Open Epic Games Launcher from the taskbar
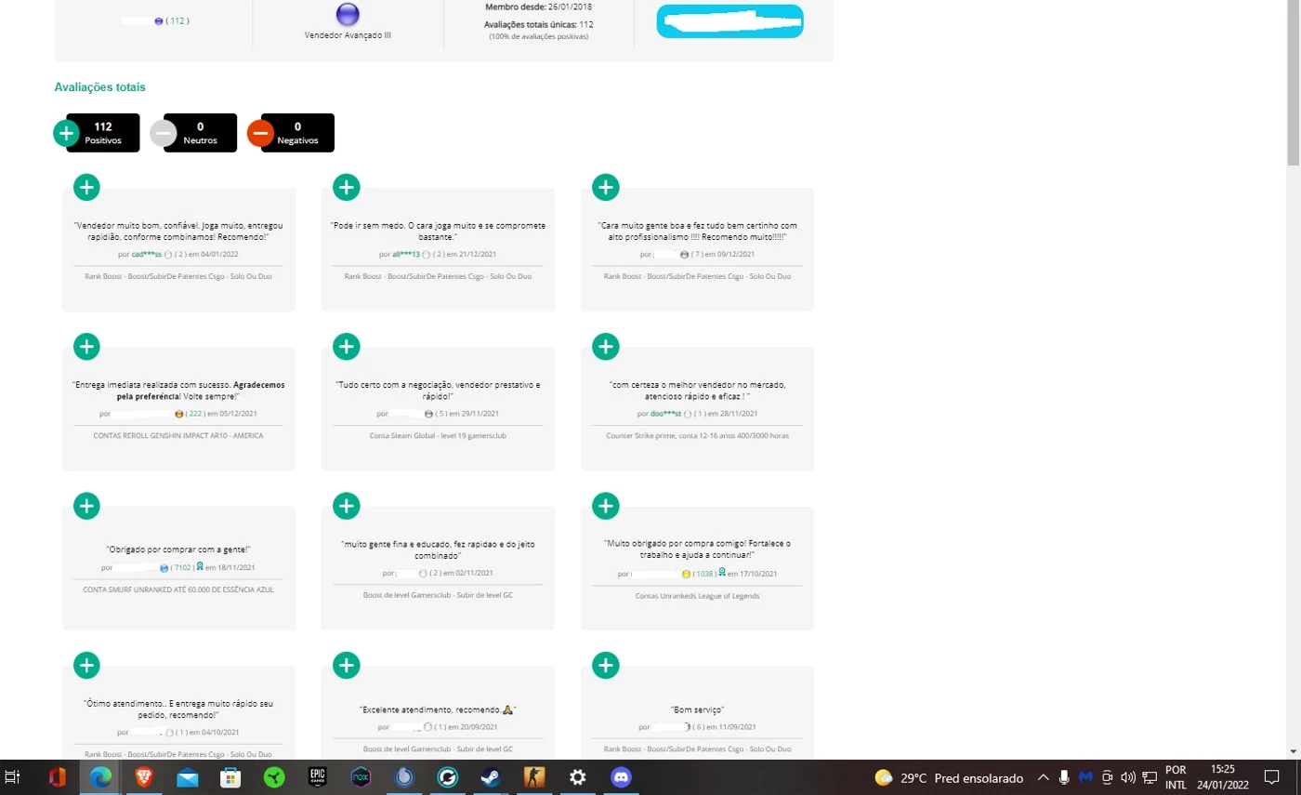This screenshot has width=1301, height=795. [317, 777]
